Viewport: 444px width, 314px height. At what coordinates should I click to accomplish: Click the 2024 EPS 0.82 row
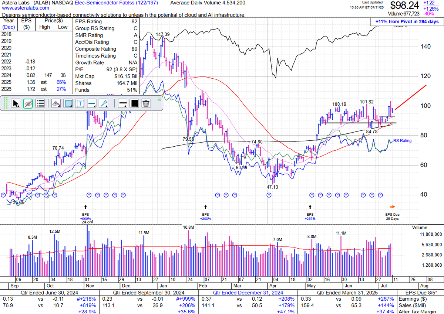36,75
